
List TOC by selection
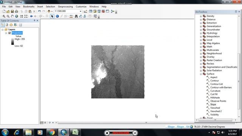(15, 25)
